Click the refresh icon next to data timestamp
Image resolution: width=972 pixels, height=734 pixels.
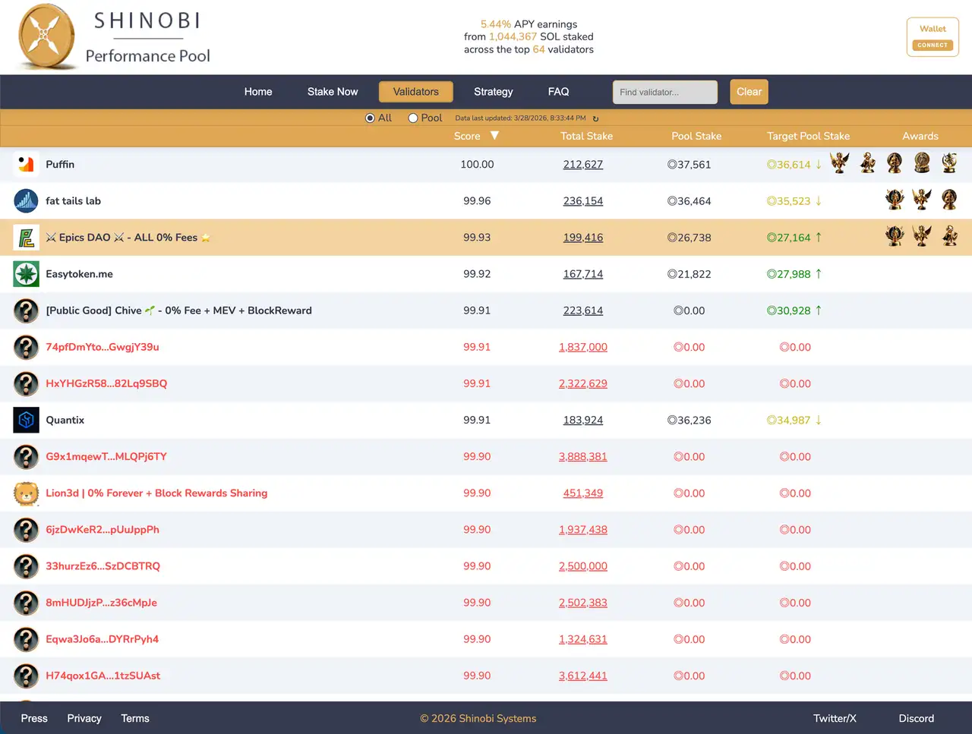(x=595, y=118)
